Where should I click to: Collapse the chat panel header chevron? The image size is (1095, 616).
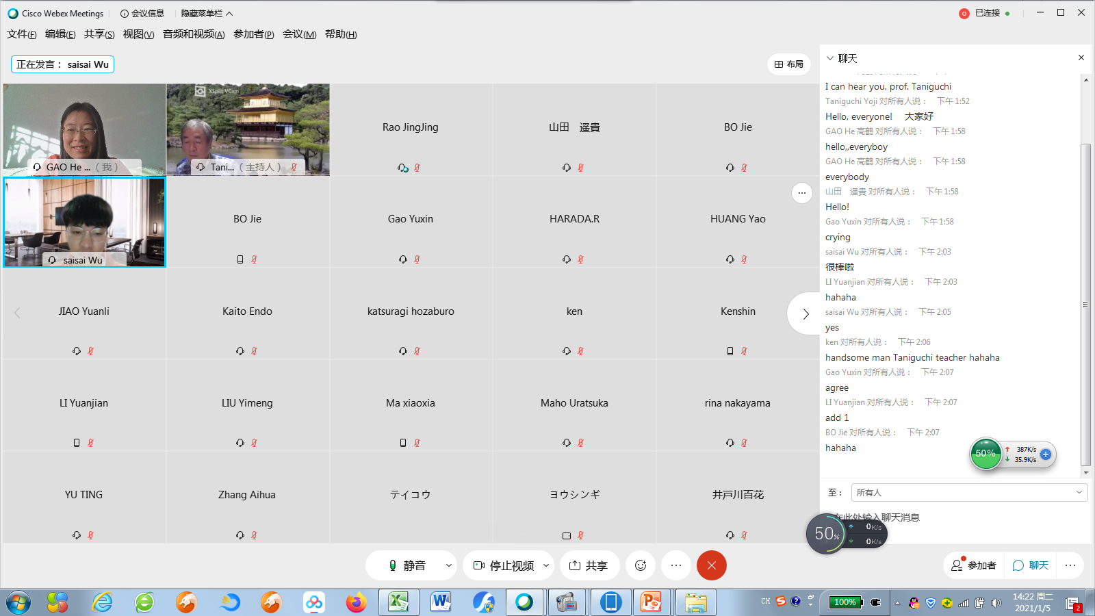point(830,58)
